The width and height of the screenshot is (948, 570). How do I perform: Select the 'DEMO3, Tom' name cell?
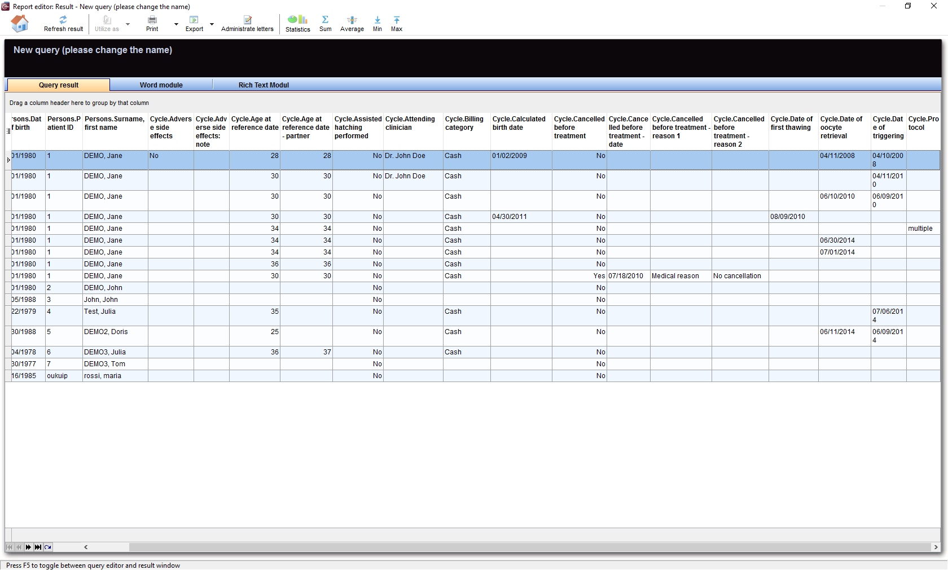point(115,364)
